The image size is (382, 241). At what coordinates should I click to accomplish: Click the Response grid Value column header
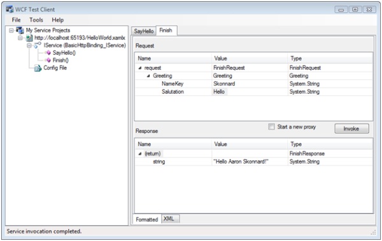250,144
